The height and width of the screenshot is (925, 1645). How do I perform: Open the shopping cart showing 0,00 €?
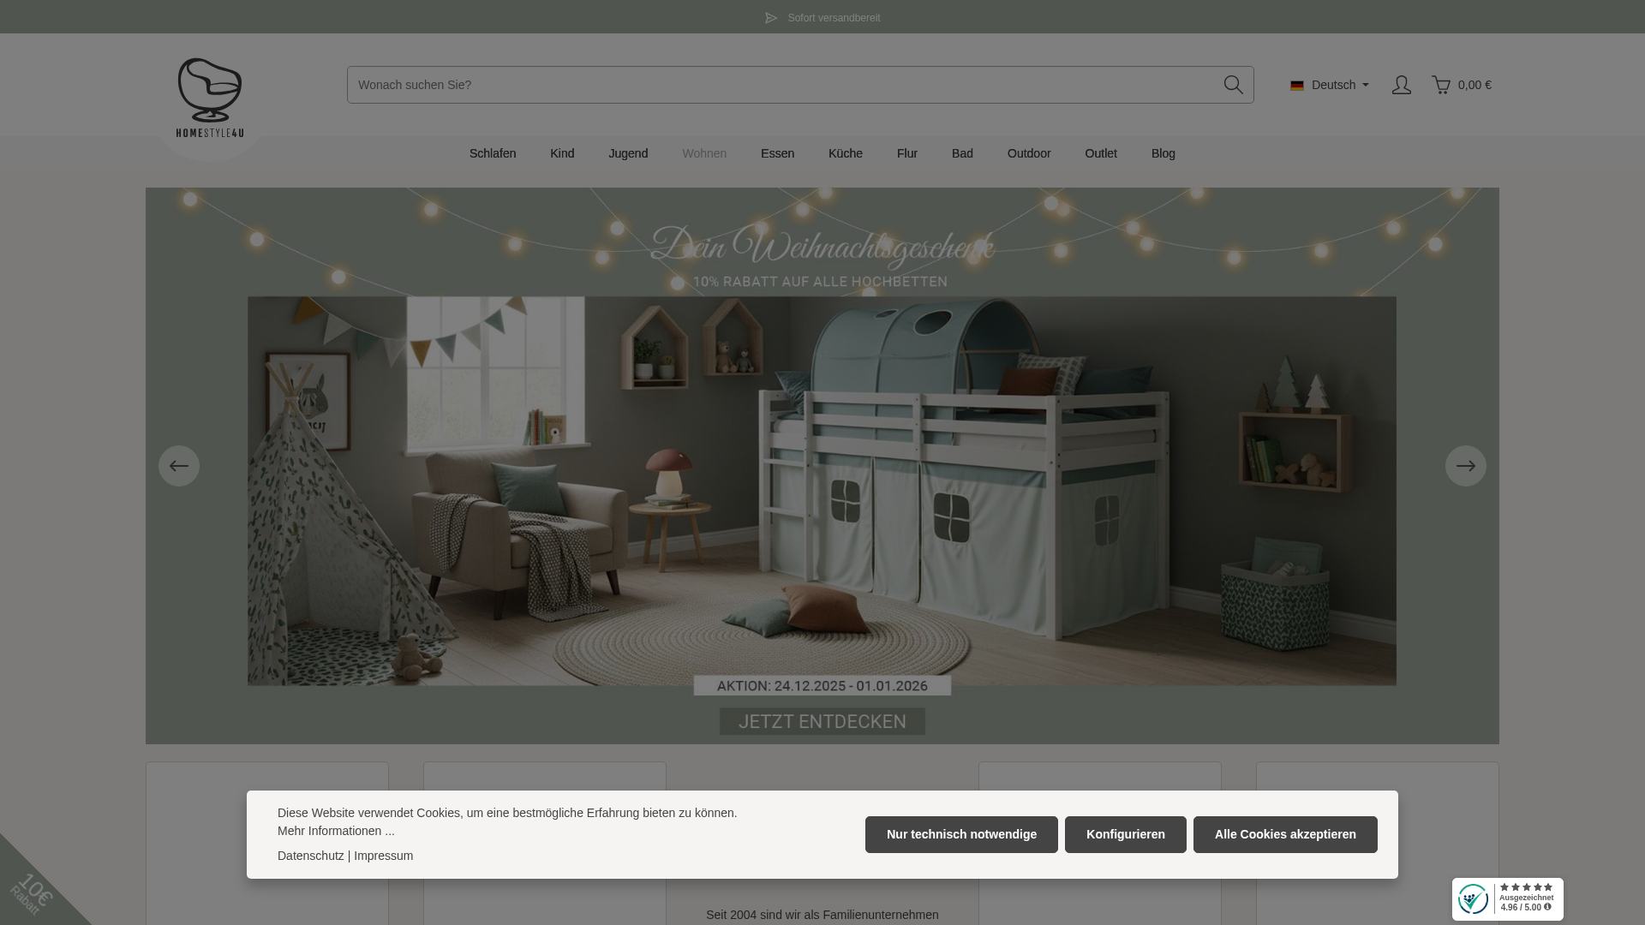[x=1462, y=85]
